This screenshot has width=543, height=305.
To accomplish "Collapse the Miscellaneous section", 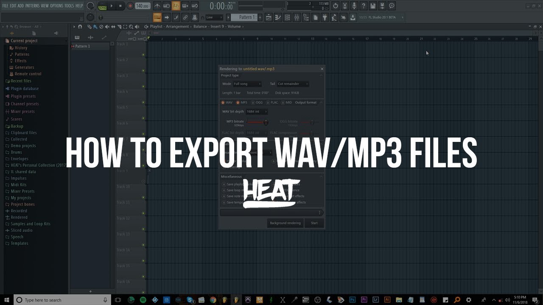I will click(321, 177).
